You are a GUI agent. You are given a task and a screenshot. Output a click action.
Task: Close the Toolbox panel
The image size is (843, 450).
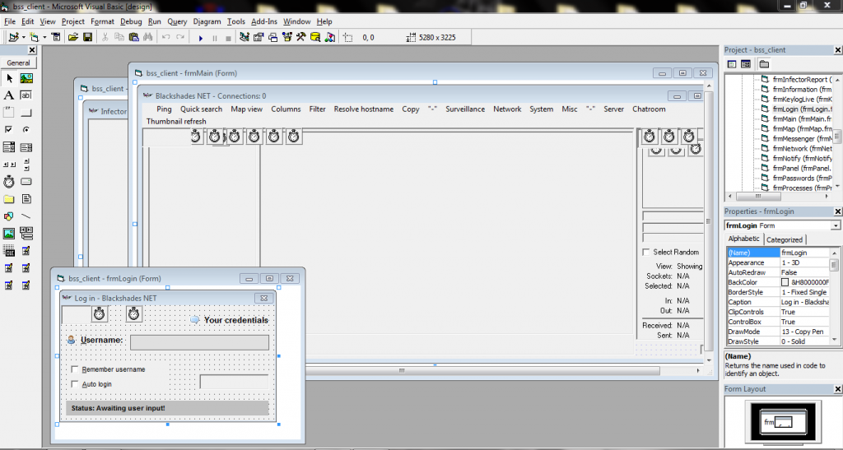pyautogui.click(x=32, y=50)
